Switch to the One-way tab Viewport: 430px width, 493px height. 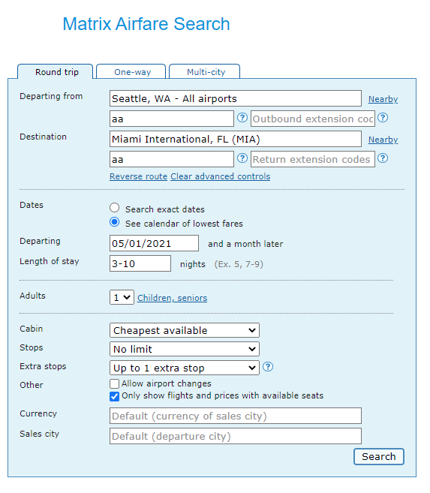(131, 72)
